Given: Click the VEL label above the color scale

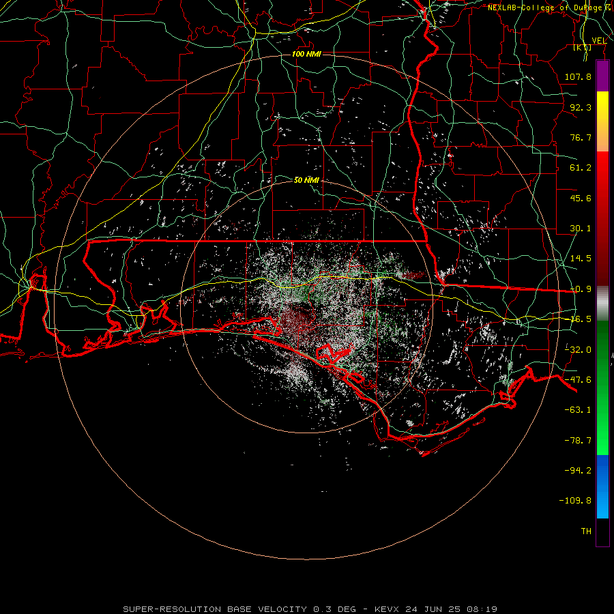Looking at the screenshot, I should [x=599, y=41].
